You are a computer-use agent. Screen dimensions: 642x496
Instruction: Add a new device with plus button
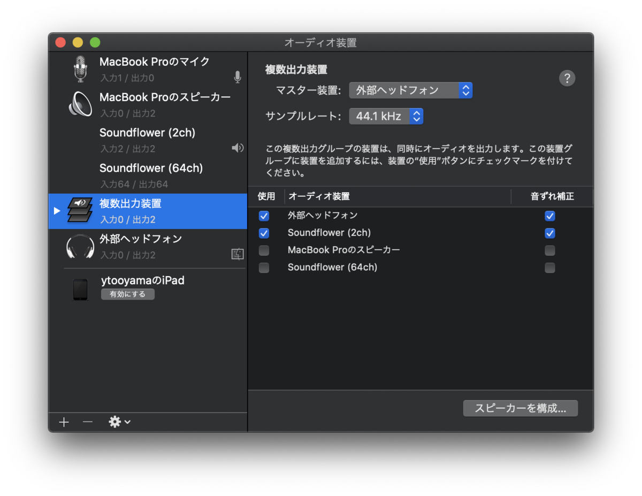coord(64,422)
